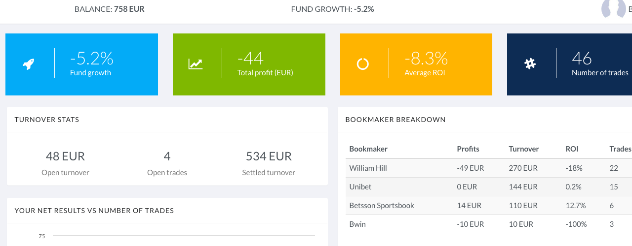Sort table by Profits column header
Viewport: 632px width, 246px height.
(468, 149)
